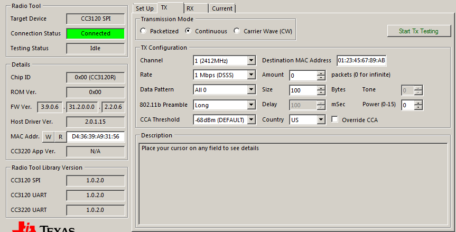
Task: Click the Testing Status Idle value
Action: 96,48
